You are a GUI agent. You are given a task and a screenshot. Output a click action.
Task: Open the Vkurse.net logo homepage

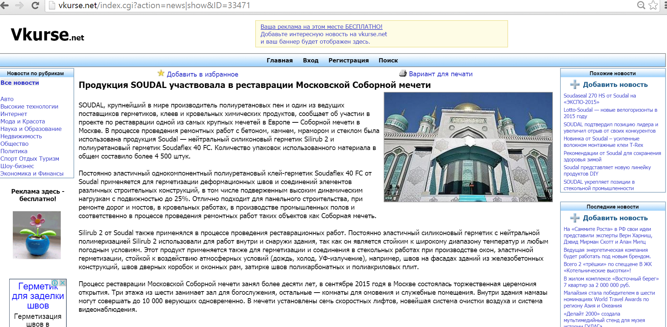point(47,35)
